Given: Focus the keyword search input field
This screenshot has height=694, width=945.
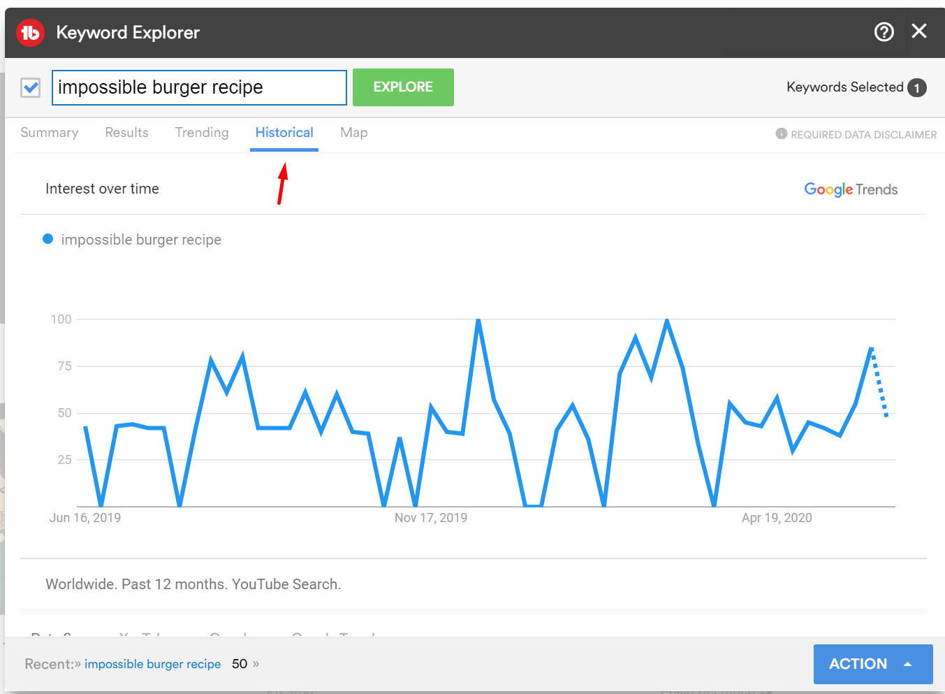Looking at the screenshot, I should tap(199, 87).
